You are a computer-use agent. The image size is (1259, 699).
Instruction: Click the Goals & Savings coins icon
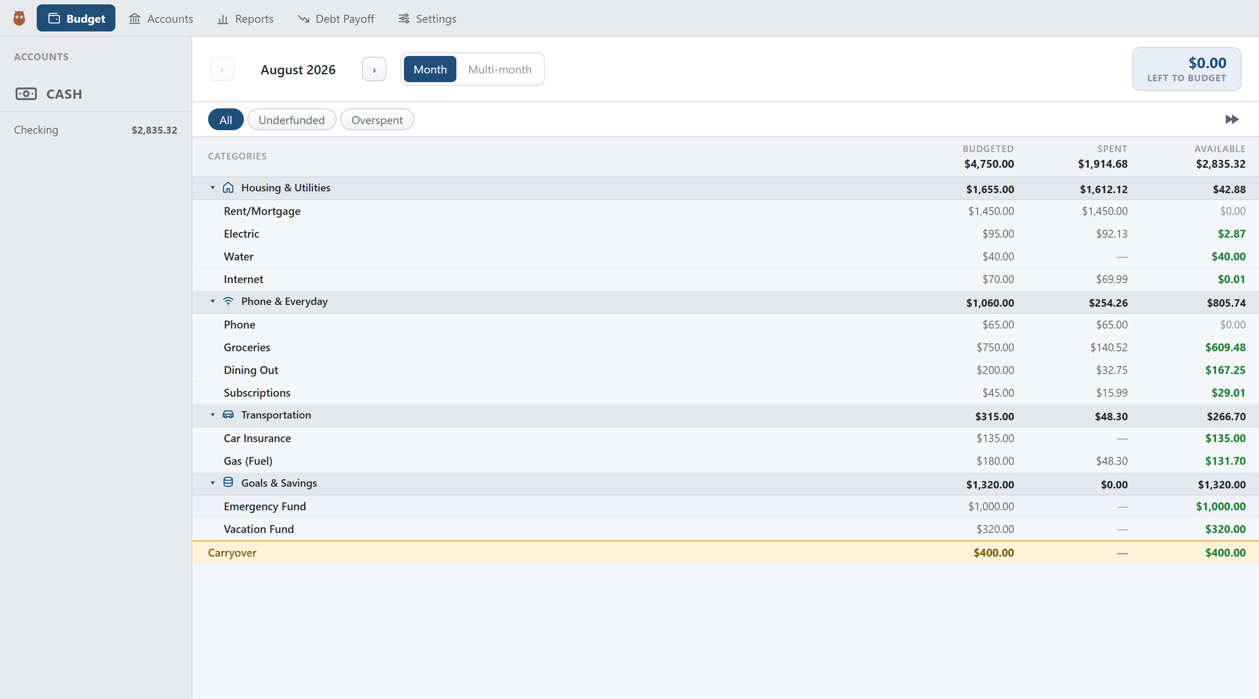pyautogui.click(x=228, y=483)
